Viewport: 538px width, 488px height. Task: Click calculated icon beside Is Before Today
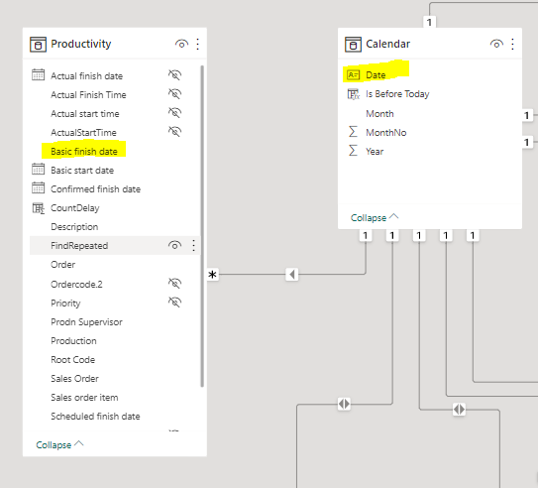pos(354,94)
